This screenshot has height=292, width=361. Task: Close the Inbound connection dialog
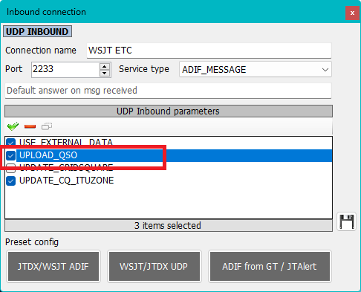[352, 13]
